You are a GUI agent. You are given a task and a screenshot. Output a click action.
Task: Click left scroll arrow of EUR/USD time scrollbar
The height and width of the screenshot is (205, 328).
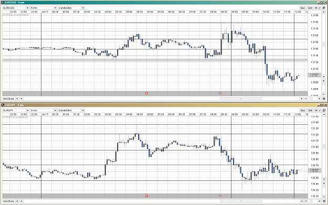[22, 99]
